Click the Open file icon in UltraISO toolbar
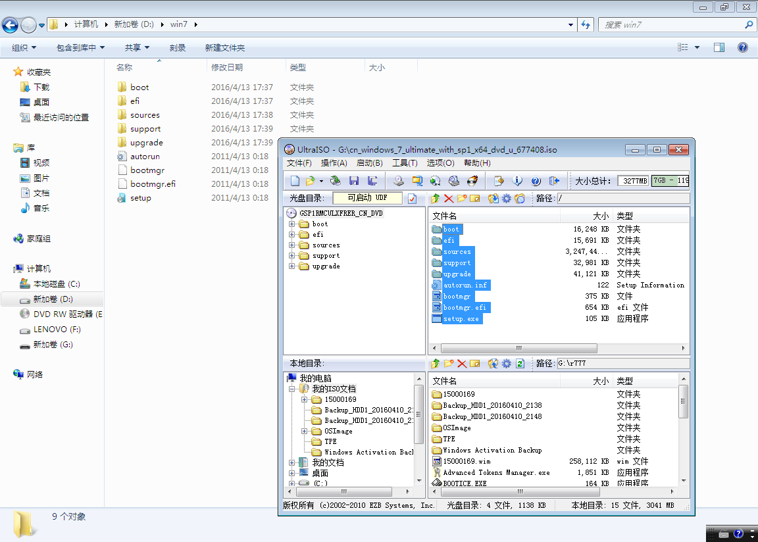 point(311,181)
